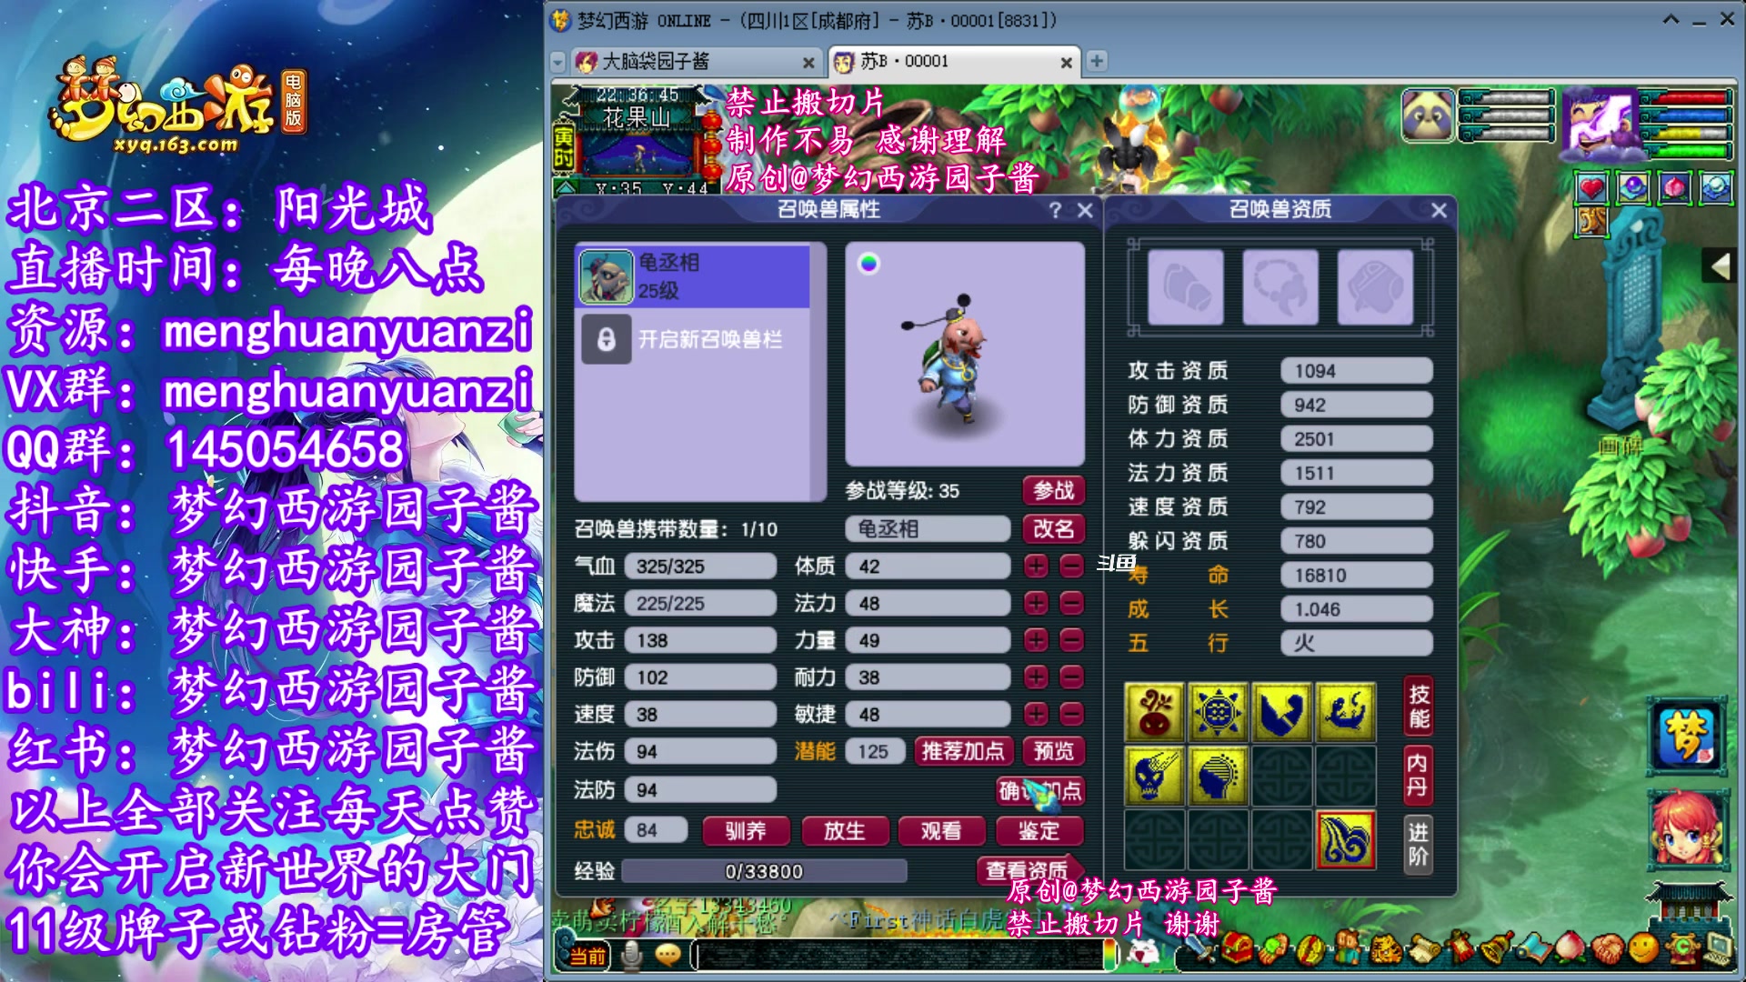This screenshot has height=982, width=1746.
Task: Click the 改名 rename button
Action: point(1054,529)
